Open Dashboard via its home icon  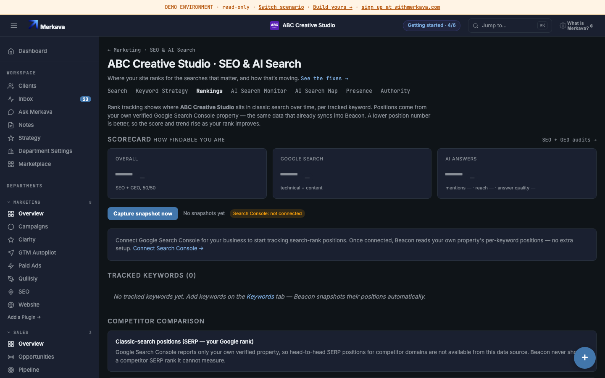click(11, 51)
